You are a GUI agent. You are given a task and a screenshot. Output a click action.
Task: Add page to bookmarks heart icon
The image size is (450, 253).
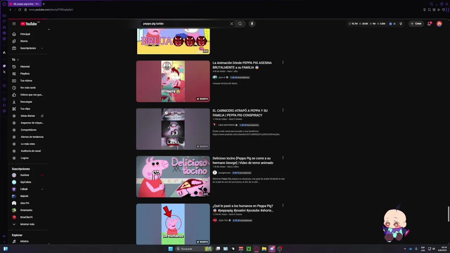pos(443,9)
